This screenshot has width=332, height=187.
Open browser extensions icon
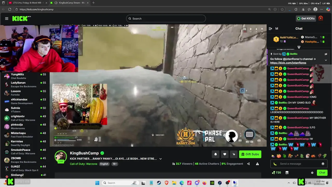click(296, 9)
